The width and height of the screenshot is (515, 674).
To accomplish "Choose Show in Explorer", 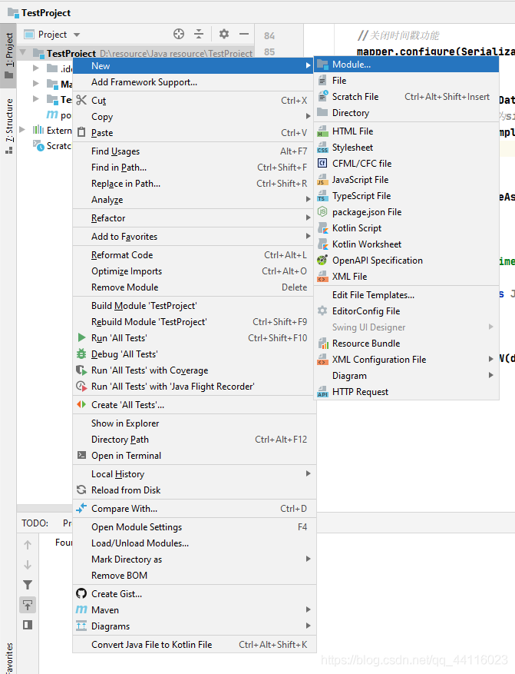I will coord(194,423).
